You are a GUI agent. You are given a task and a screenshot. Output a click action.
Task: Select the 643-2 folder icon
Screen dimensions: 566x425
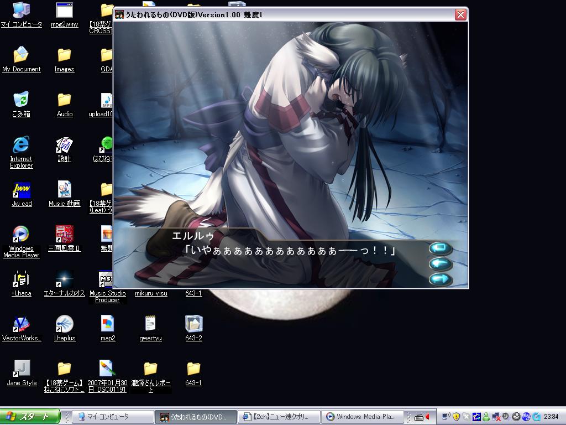tap(193, 328)
